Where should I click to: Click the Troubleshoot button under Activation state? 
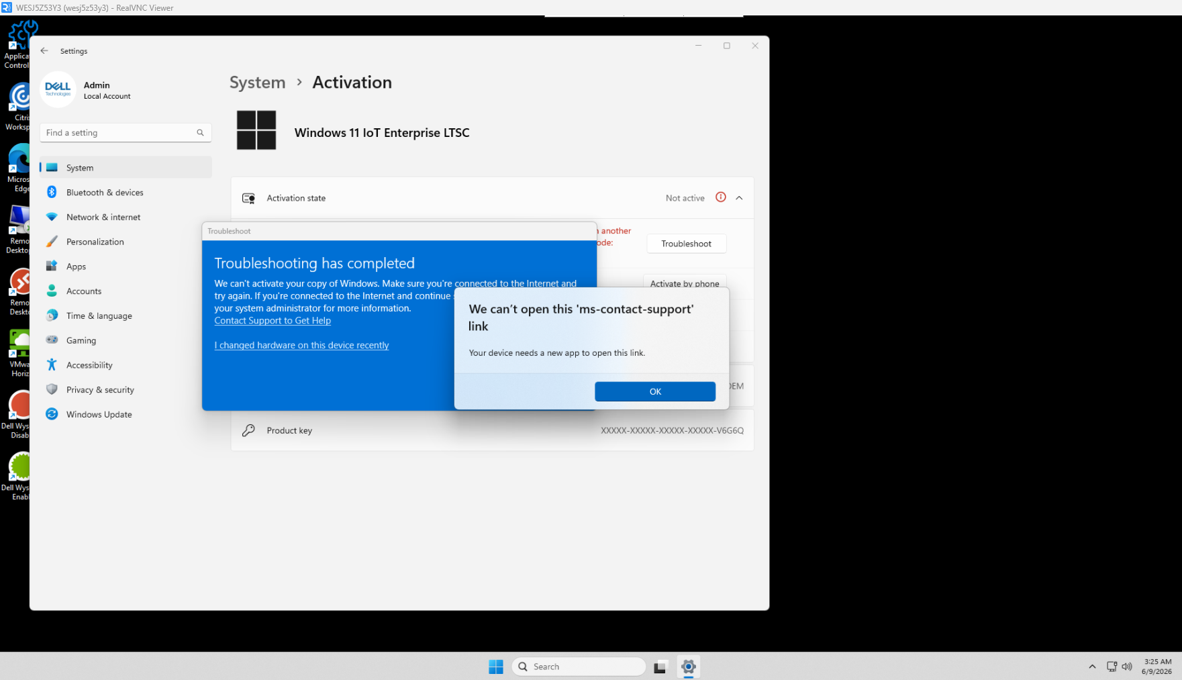(x=686, y=244)
